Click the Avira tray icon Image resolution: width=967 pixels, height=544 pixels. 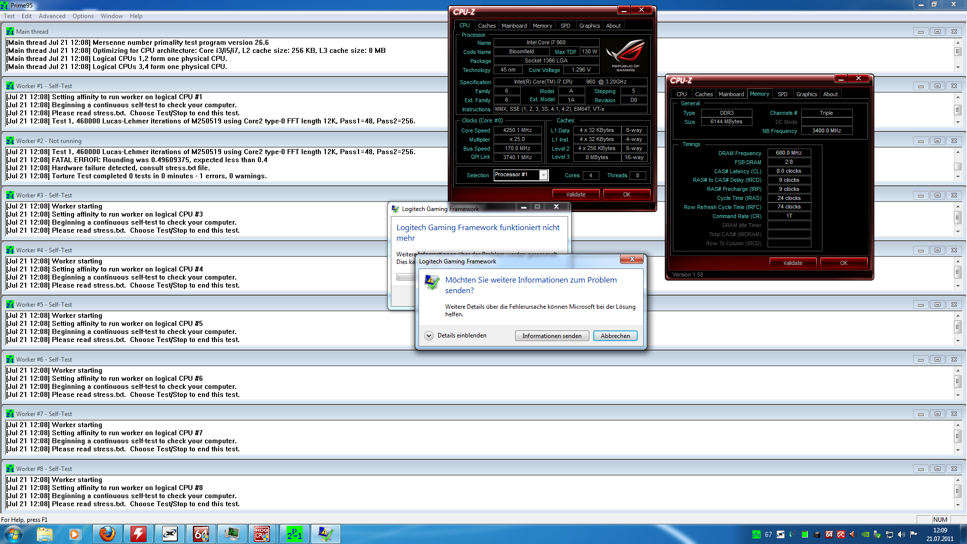pos(841,534)
